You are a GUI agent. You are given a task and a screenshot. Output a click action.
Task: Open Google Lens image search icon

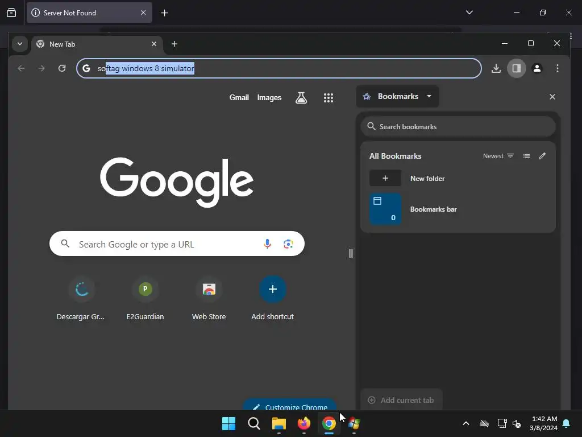288,244
